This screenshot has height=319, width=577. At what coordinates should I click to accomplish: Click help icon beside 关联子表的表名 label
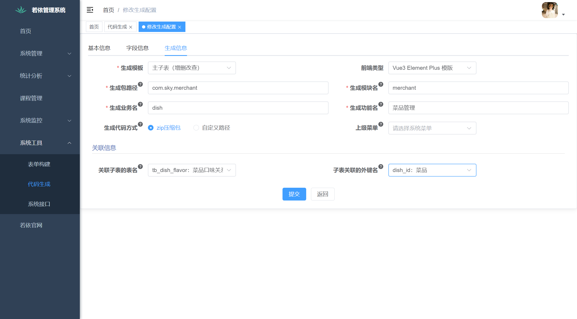pyautogui.click(x=140, y=167)
